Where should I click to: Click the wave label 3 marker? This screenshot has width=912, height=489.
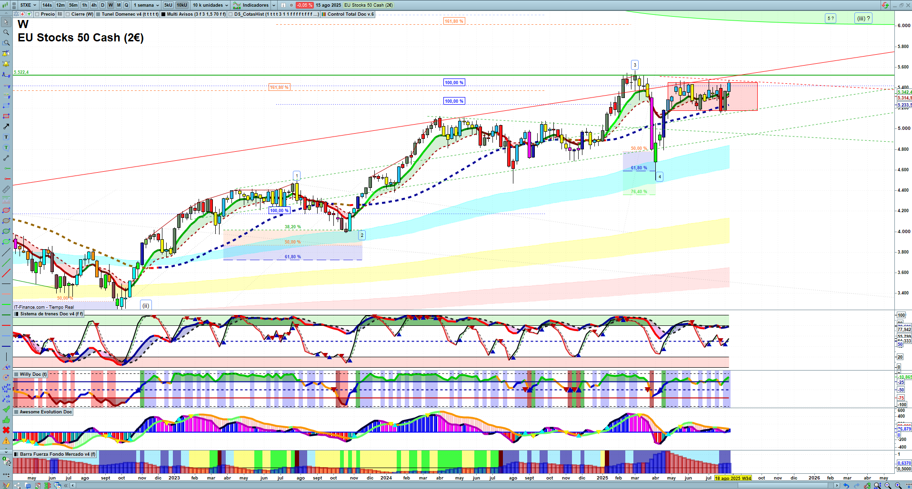[x=635, y=65]
